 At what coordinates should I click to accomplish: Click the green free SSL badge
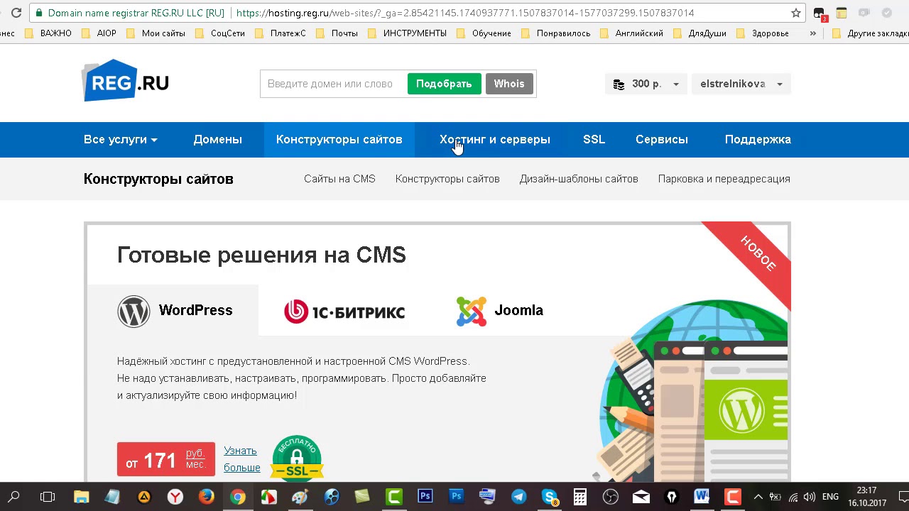[x=297, y=458]
